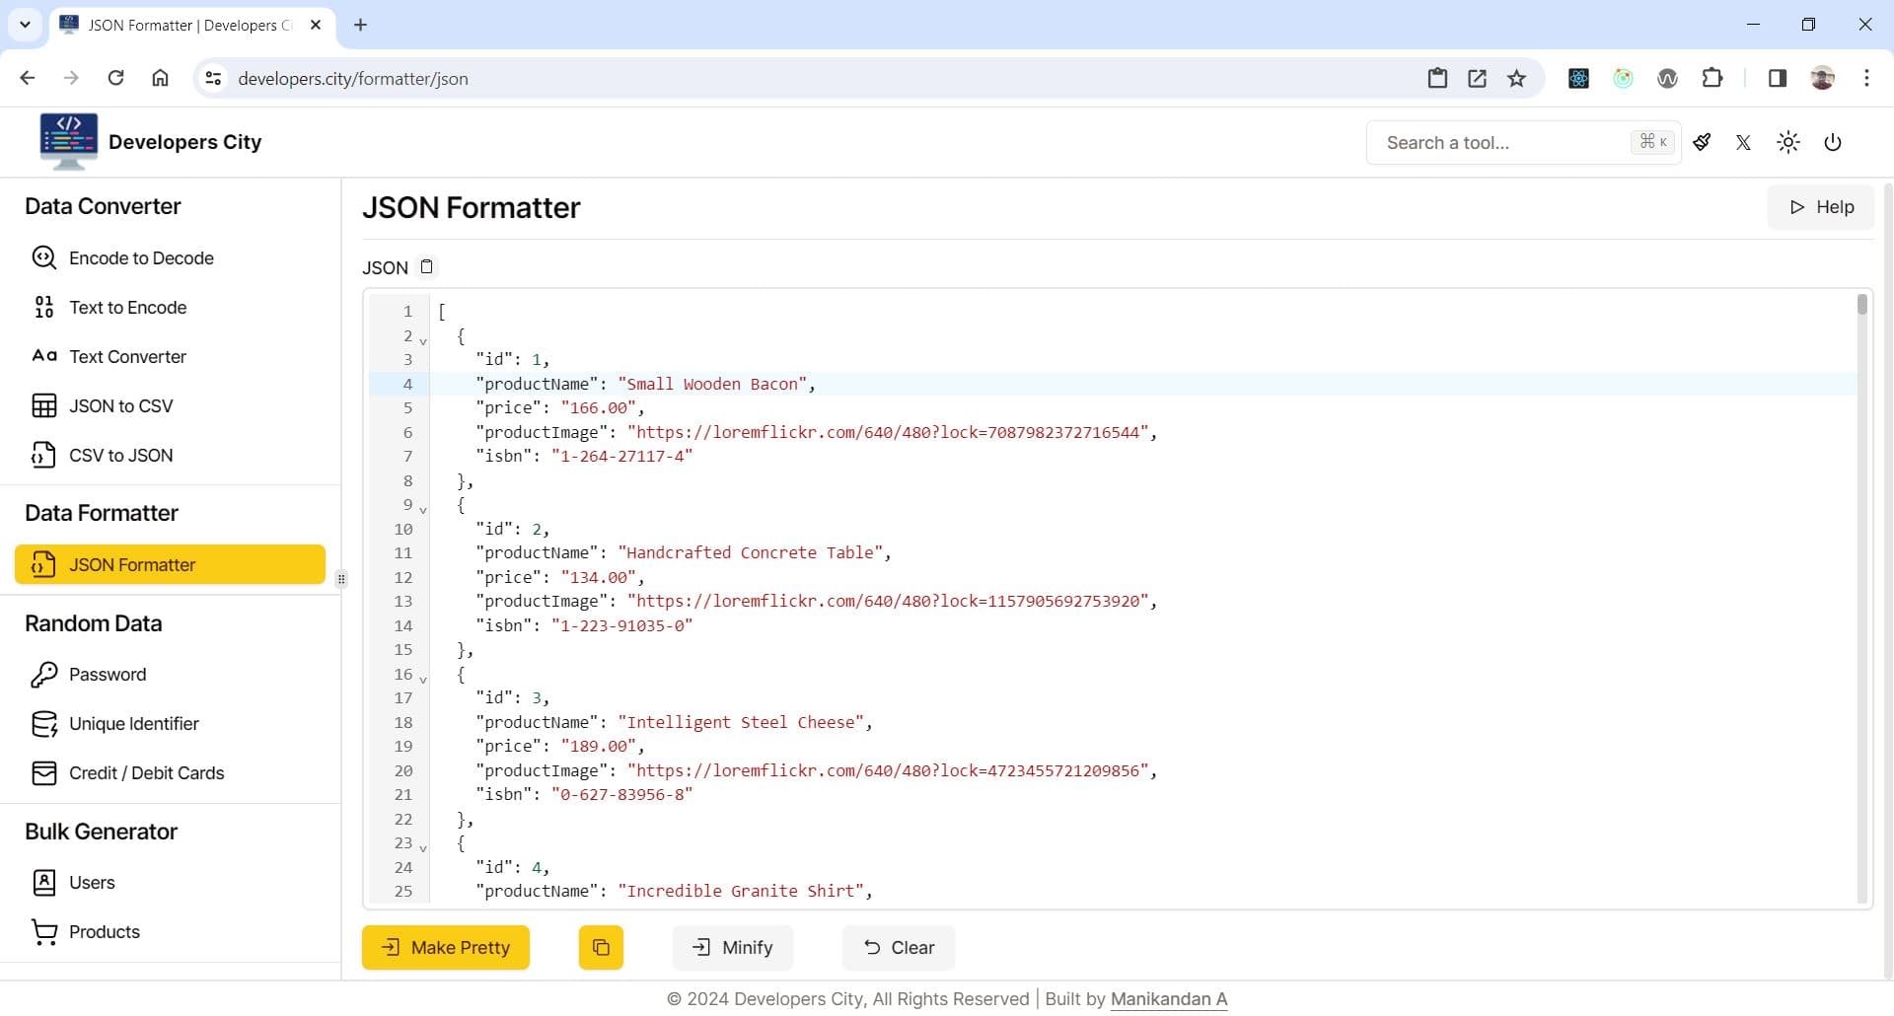Open the JSON to CSV converter
1894x1016 pixels.
(x=120, y=405)
